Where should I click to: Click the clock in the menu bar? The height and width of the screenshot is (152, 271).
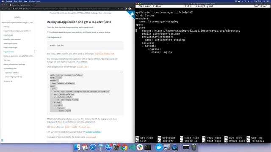click(x=258, y=1)
